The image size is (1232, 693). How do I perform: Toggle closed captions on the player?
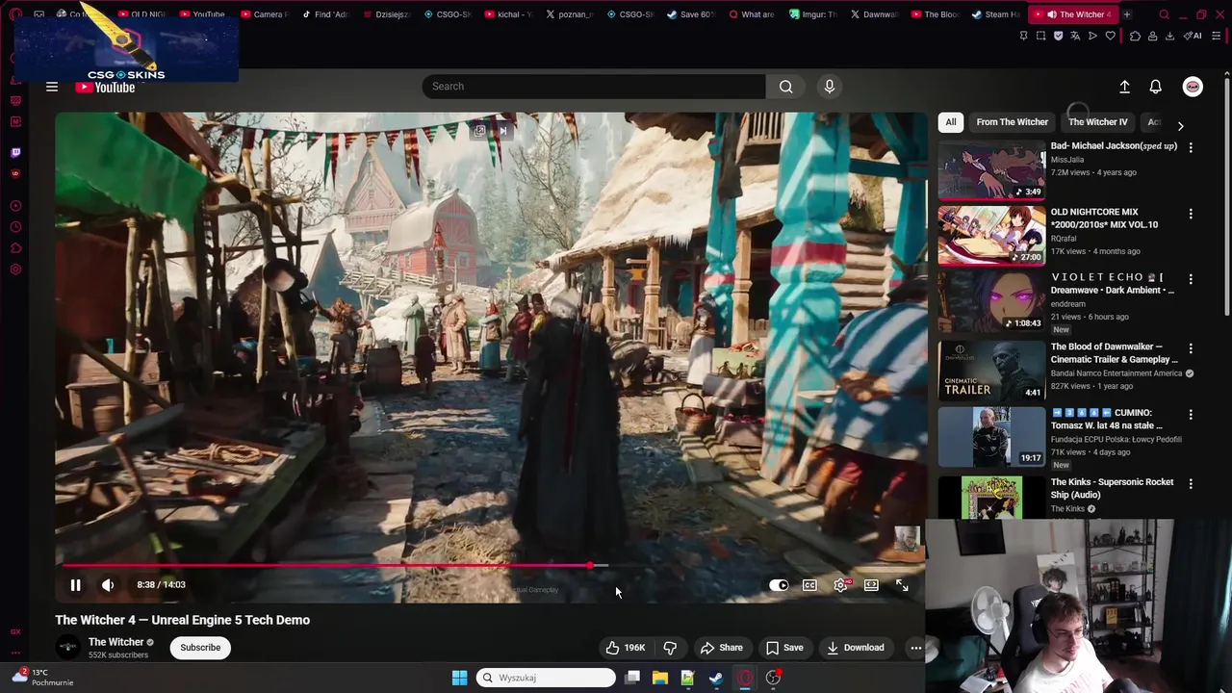tap(809, 585)
